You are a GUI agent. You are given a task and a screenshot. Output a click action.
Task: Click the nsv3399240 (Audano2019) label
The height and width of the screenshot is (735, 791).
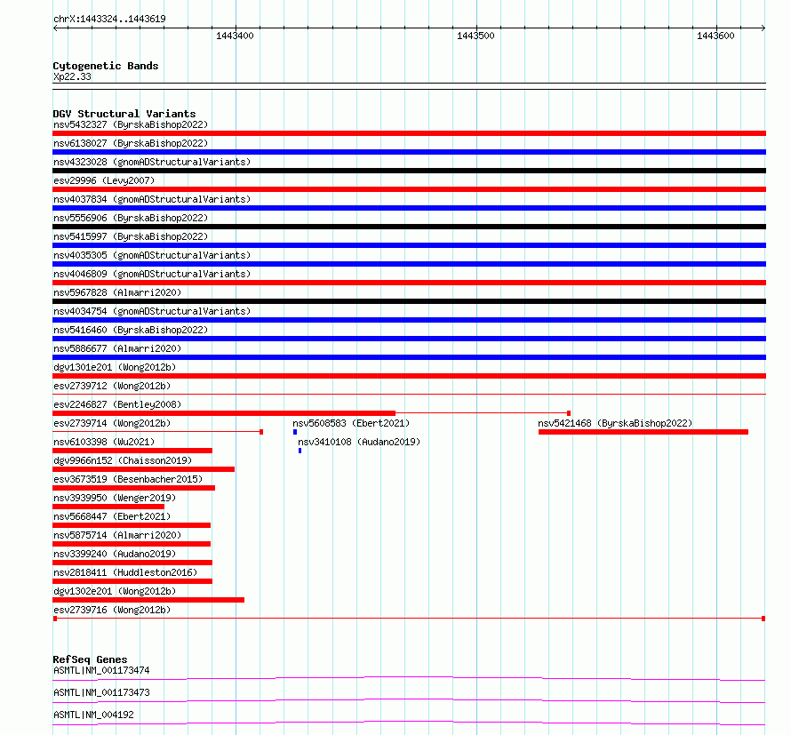click(x=115, y=554)
